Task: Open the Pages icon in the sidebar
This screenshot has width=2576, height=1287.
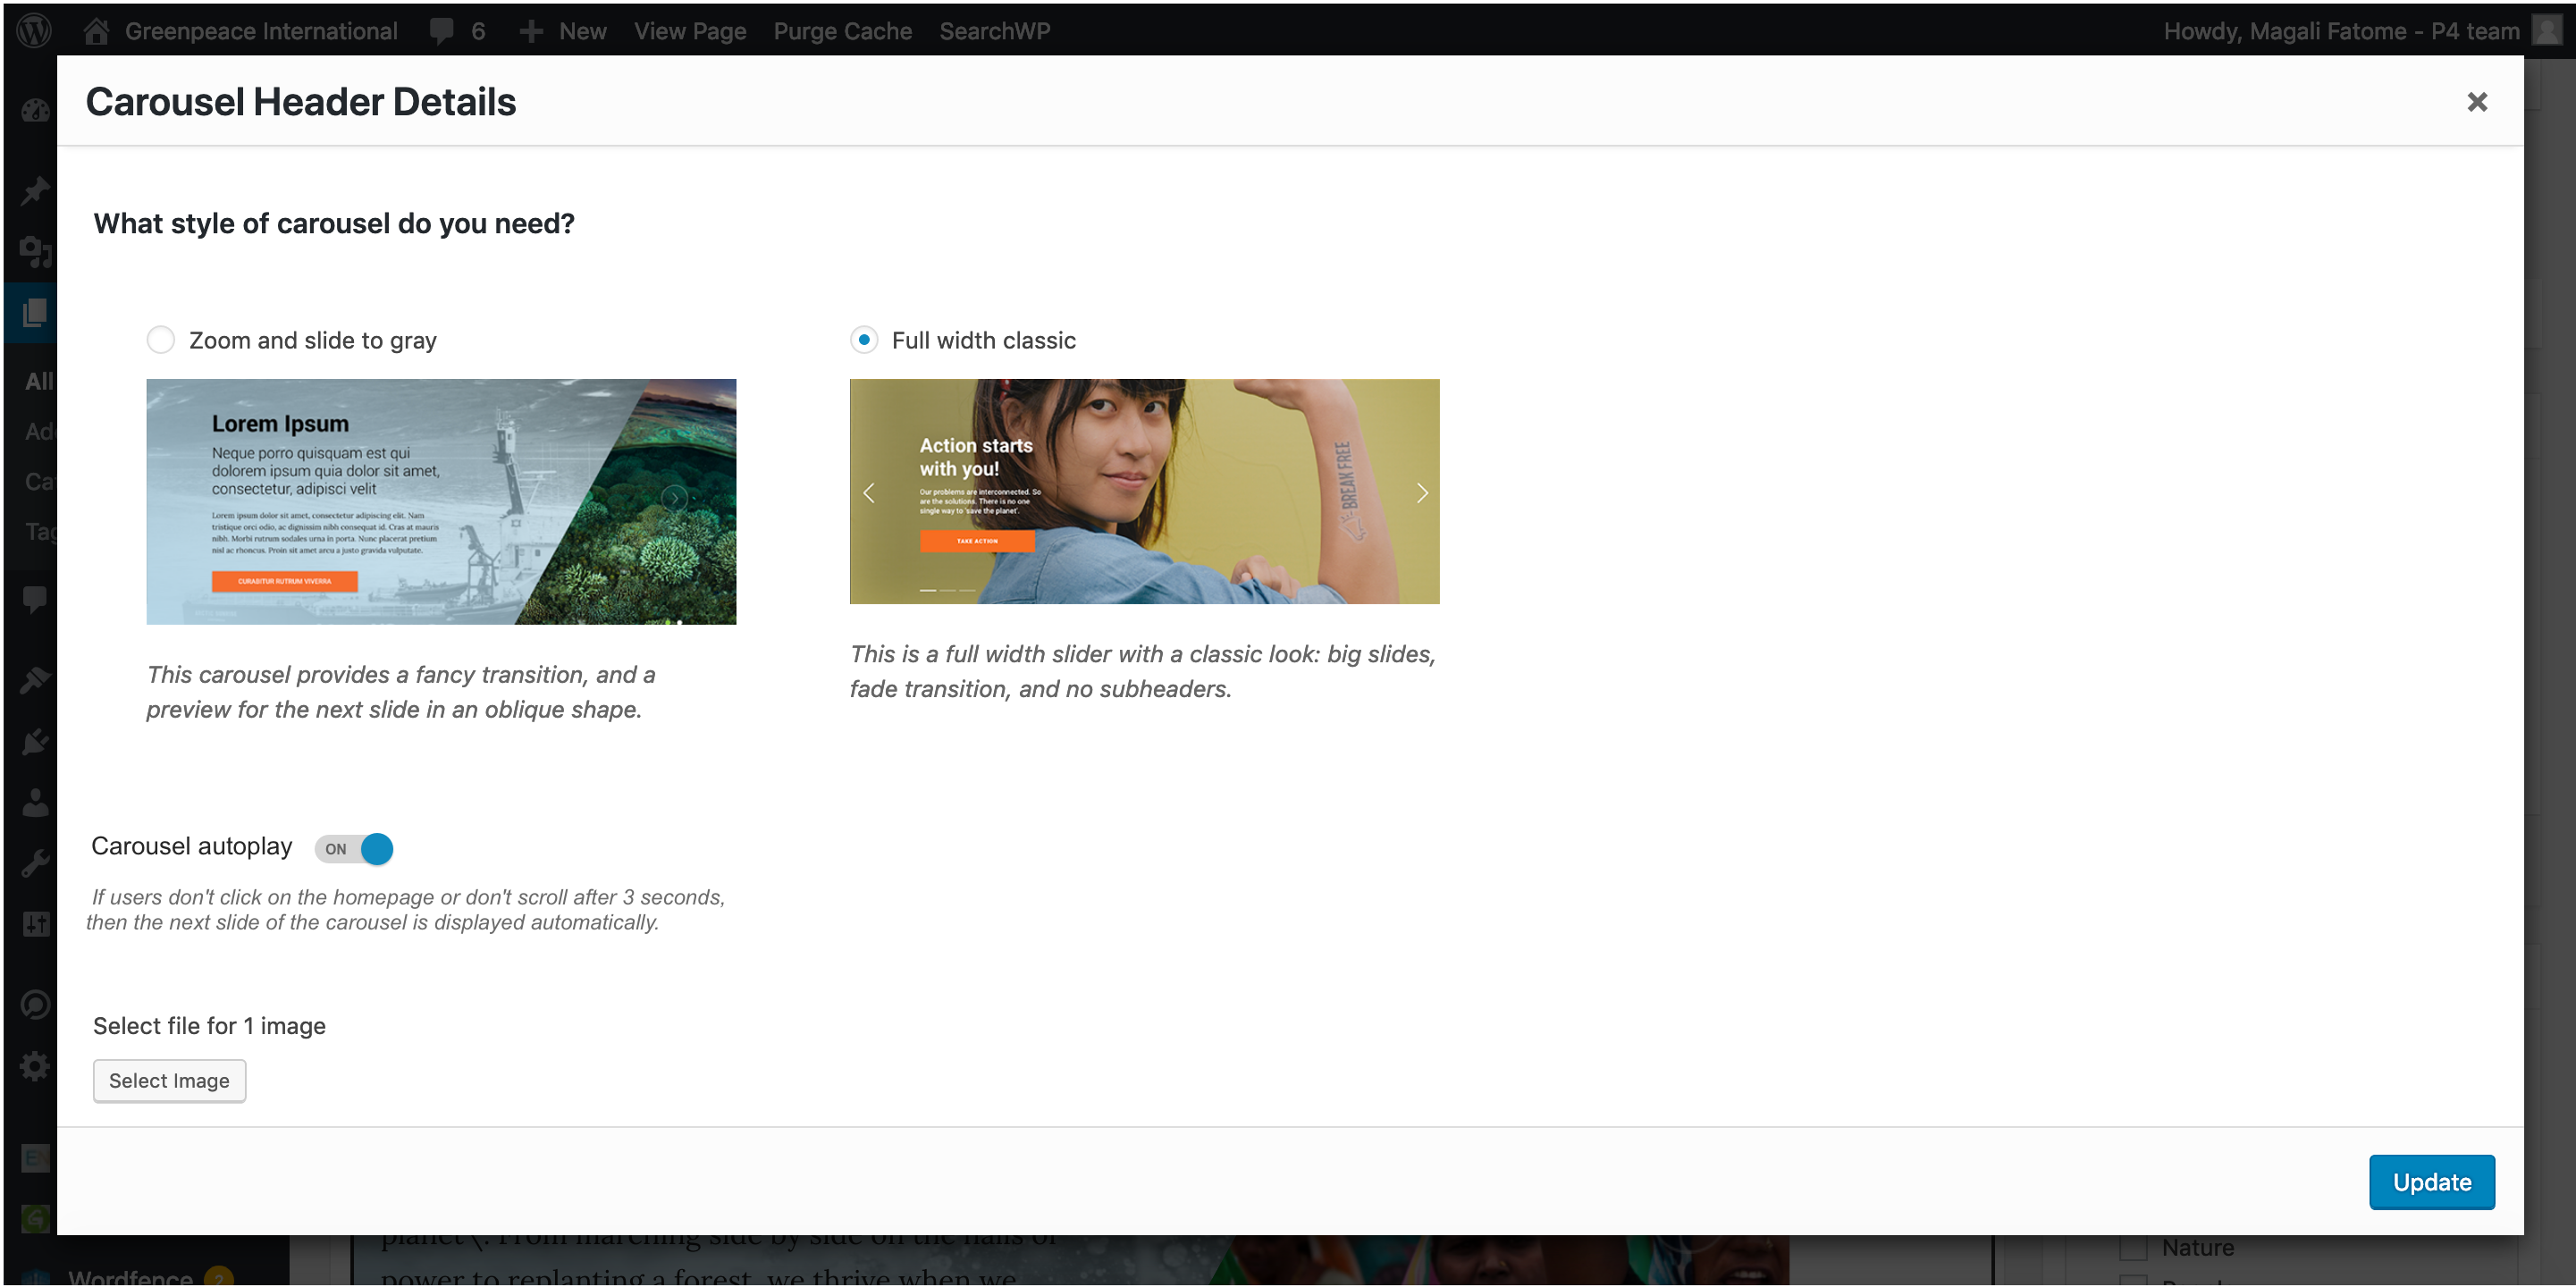Action: (35, 313)
